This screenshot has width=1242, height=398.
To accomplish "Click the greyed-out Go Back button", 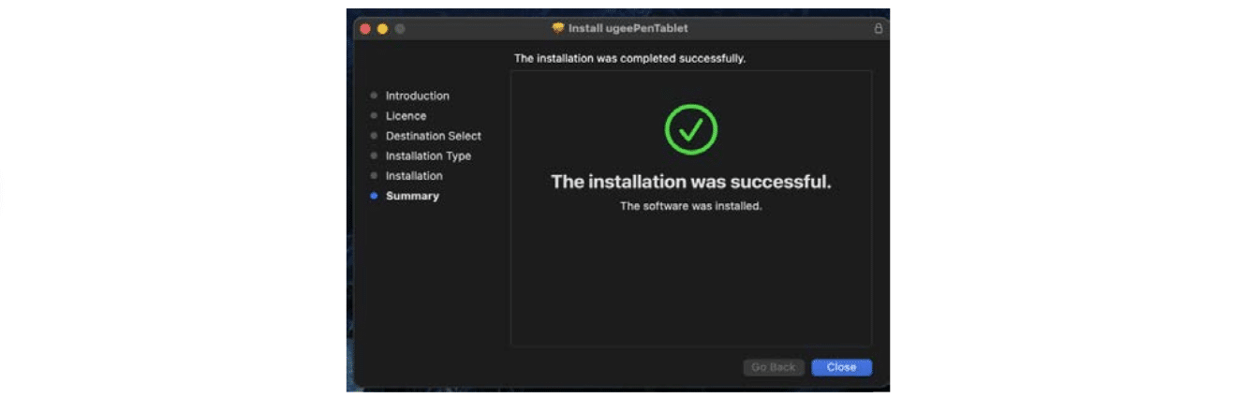I will coord(774,367).
